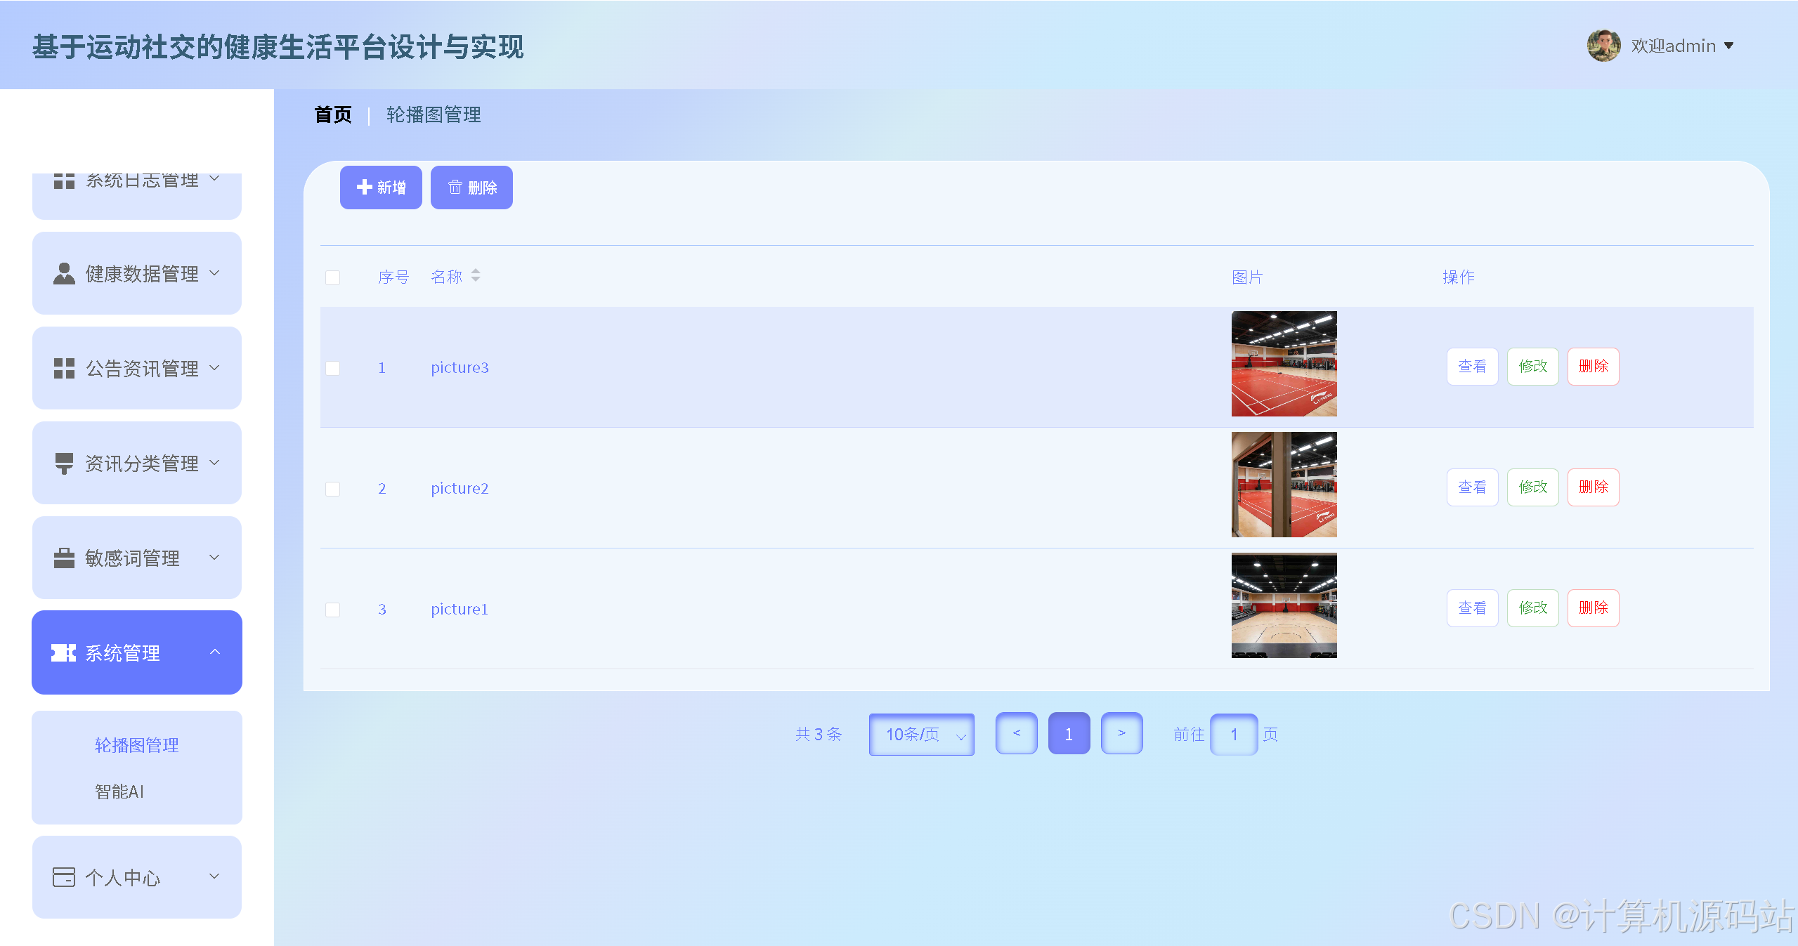Screen dimensions: 1798x946
Task: Click the 序号 column header
Action: 393,277
